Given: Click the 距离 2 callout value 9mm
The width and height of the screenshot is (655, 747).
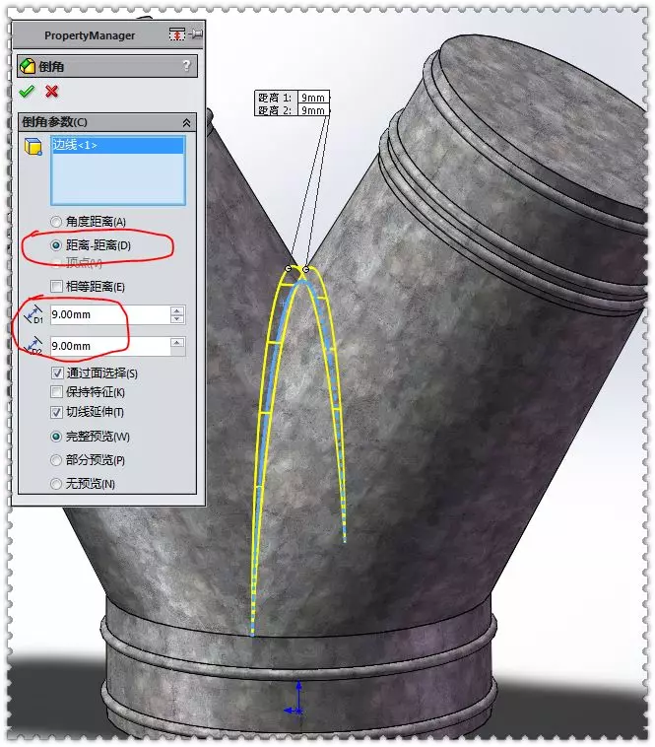Looking at the screenshot, I should [x=313, y=110].
